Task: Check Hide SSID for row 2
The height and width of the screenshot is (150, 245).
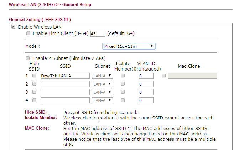Action: click(34, 84)
